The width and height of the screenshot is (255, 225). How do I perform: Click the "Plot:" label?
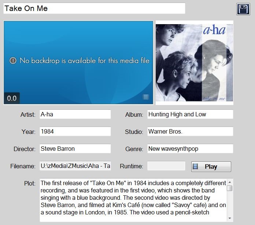(30, 183)
